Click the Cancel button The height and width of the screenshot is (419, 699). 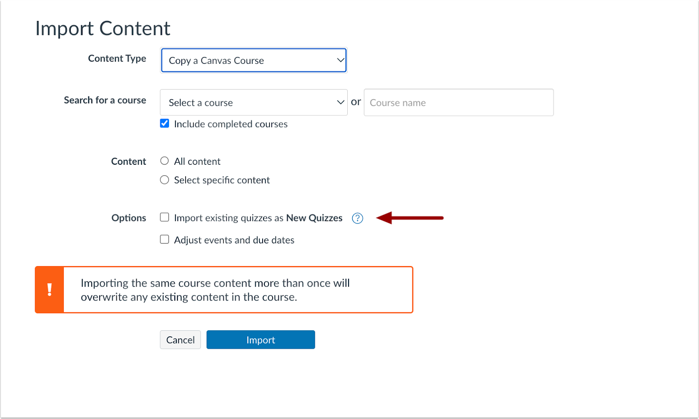[180, 339]
